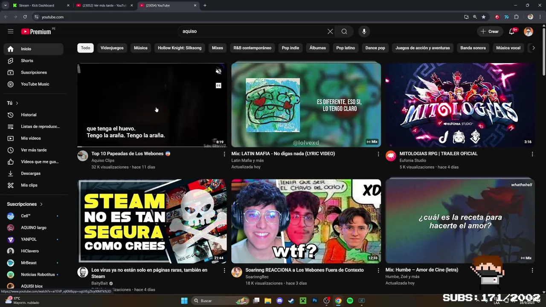546x307 pixels.
Task: Open the Chrome extensions puzzle icon
Action: 516,17
